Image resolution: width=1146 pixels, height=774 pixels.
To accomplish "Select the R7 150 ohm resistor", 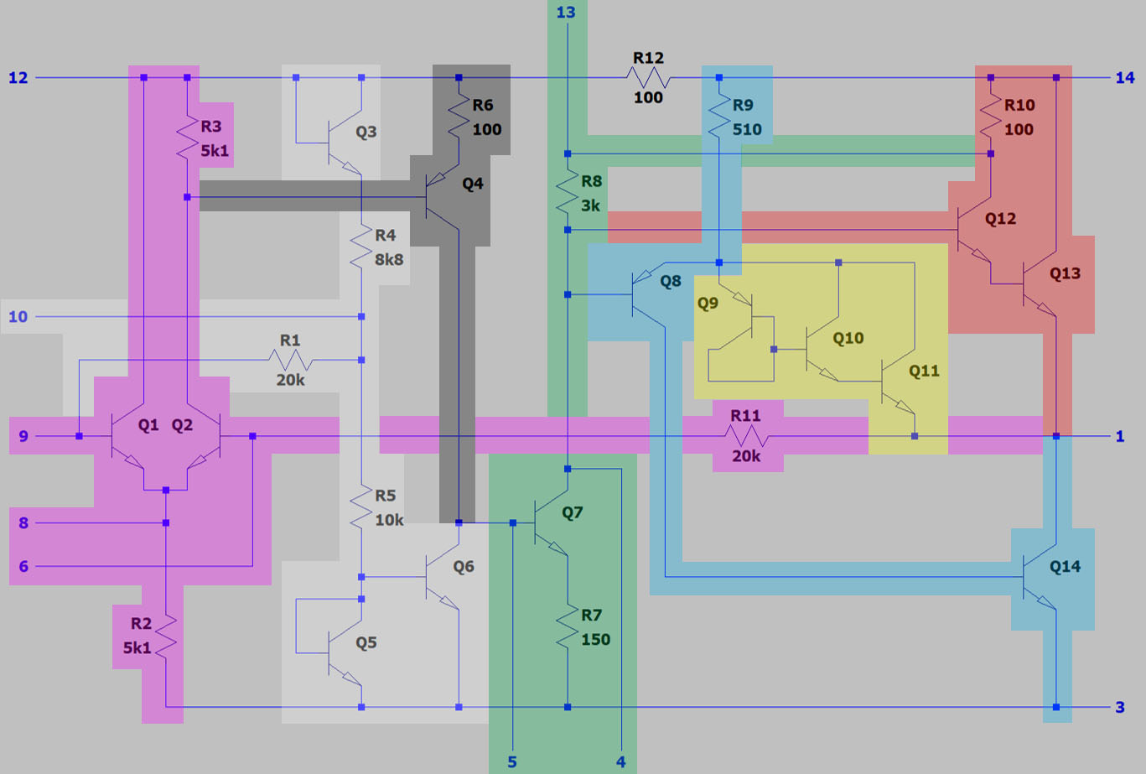I will point(568,626).
